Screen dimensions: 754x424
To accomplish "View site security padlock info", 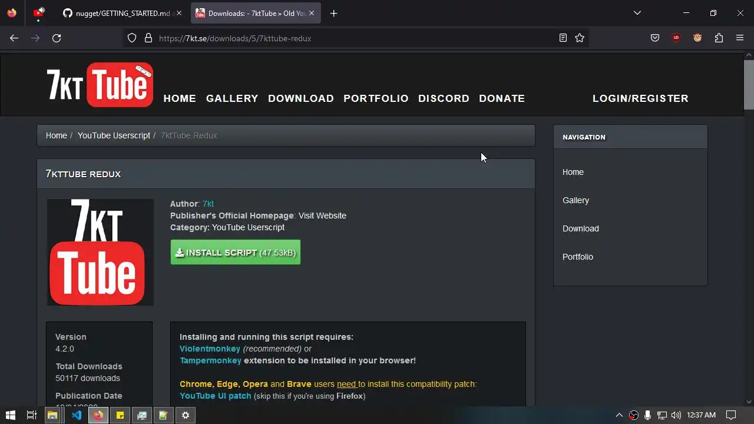I will pyautogui.click(x=148, y=38).
